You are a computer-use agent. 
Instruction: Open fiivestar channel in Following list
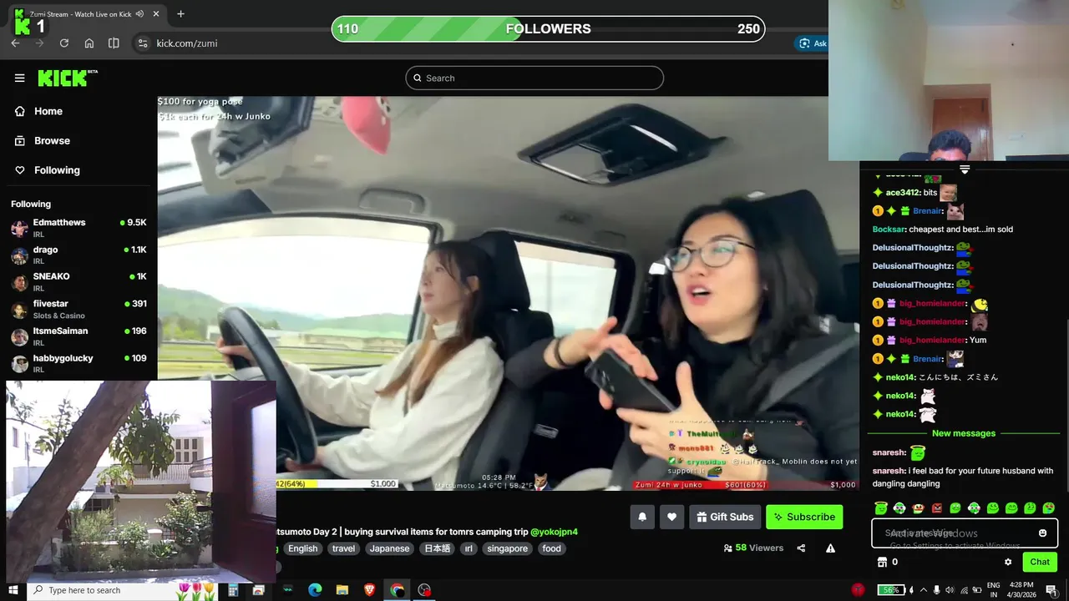coord(79,309)
